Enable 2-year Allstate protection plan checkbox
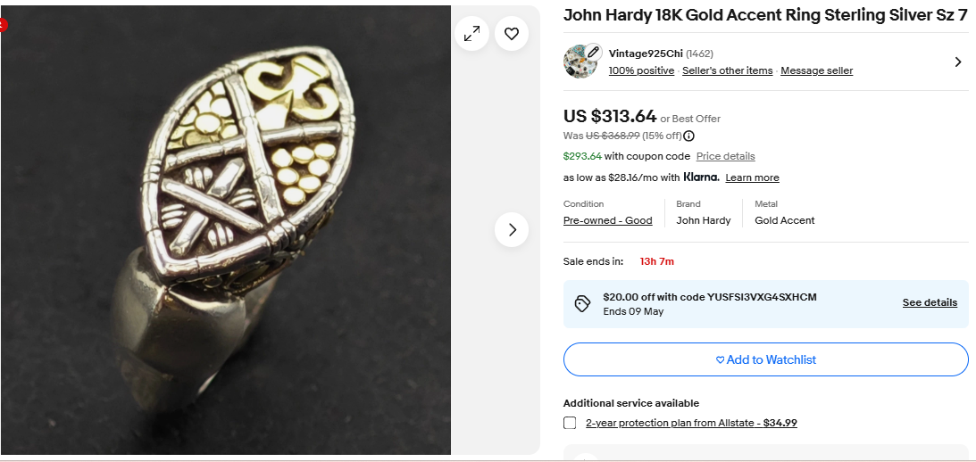Image resolution: width=976 pixels, height=462 pixels. click(570, 423)
